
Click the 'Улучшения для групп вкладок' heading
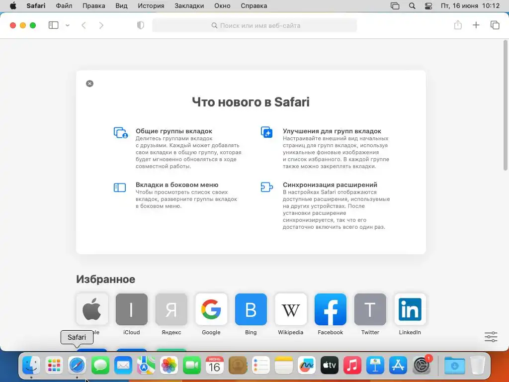332,131
